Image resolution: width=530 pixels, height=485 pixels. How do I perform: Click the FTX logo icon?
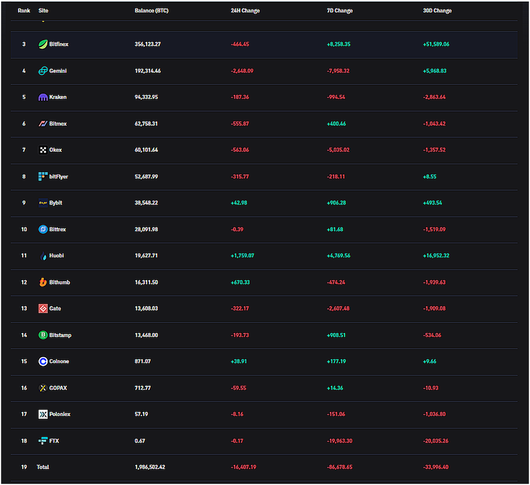coord(43,441)
